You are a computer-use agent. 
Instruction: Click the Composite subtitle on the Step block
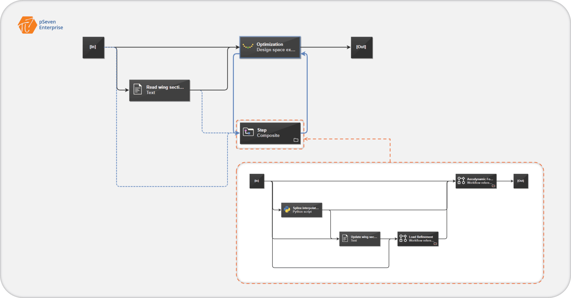pos(268,136)
